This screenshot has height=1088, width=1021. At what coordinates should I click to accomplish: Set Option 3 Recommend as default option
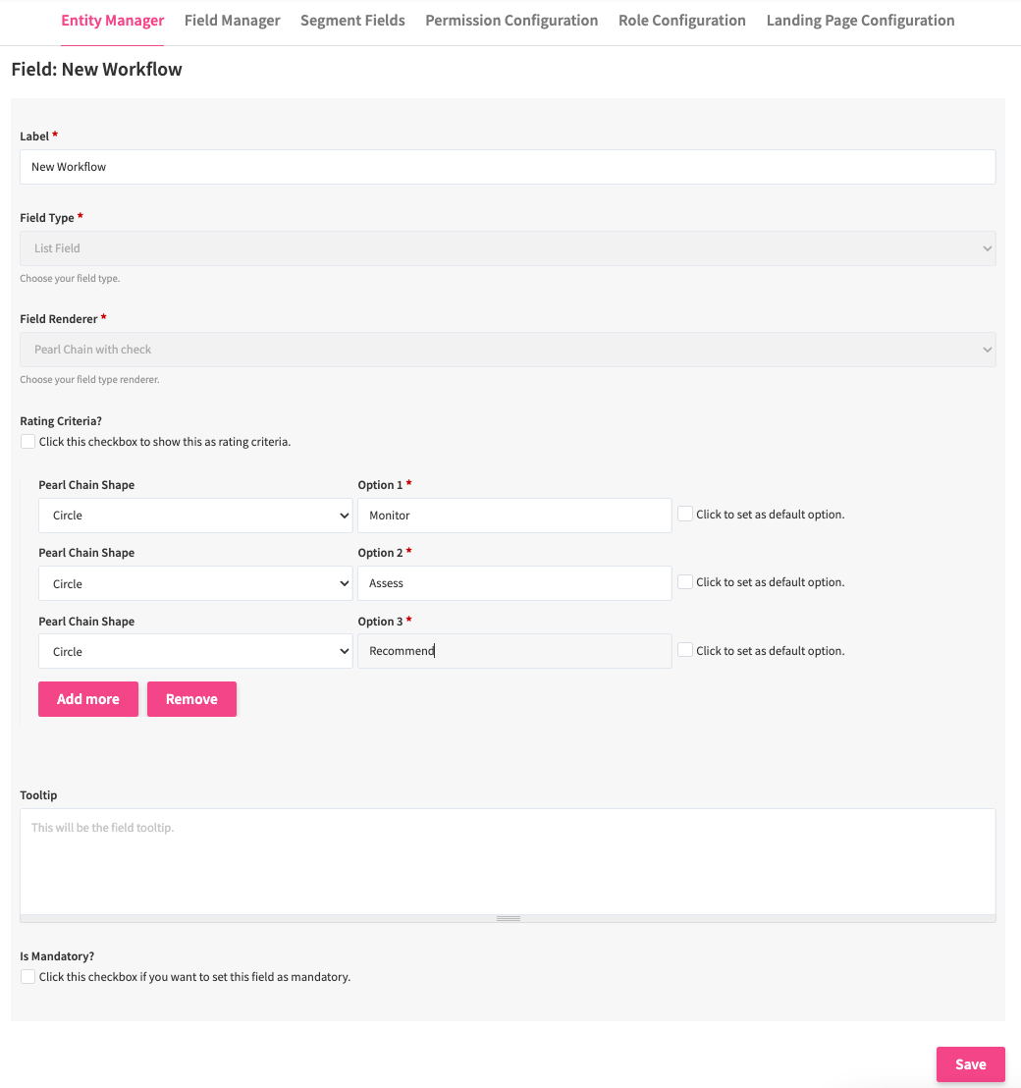coord(685,650)
